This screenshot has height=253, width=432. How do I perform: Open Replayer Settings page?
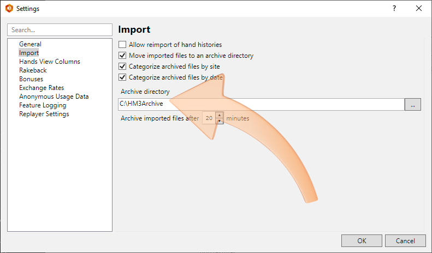44,114
